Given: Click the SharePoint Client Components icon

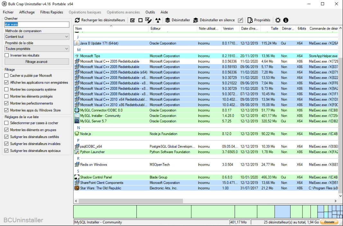Looking at the screenshot, I should (x=77, y=183).
